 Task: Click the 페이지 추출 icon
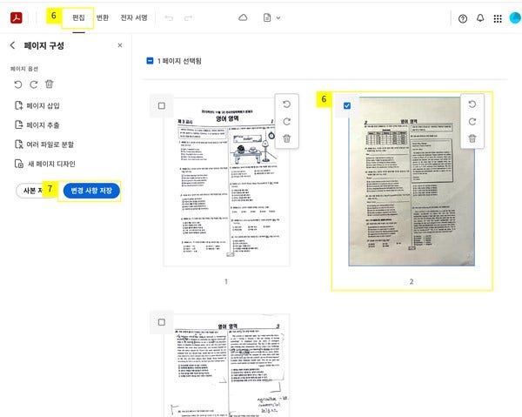click(x=18, y=124)
